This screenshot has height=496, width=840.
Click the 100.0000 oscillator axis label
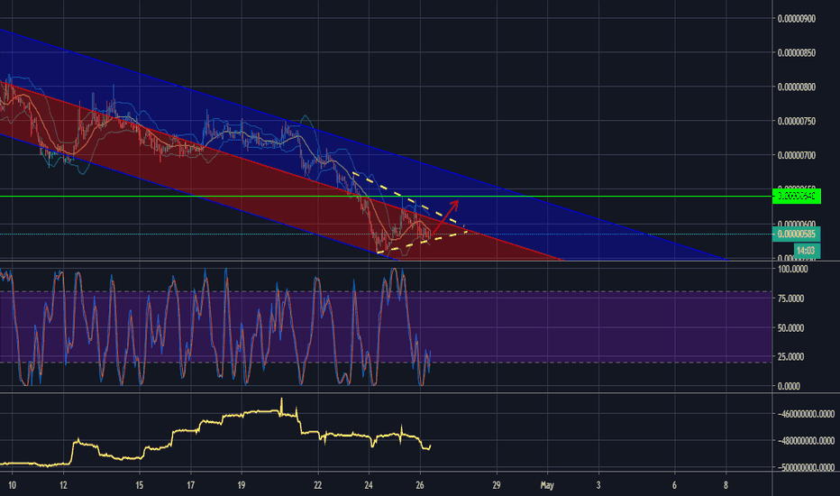793,269
